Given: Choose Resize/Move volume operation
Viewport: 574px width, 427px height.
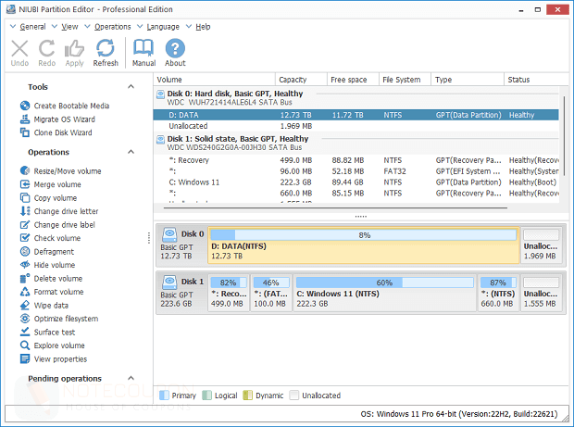Looking at the screenshot, I should (x=61, y=171).
